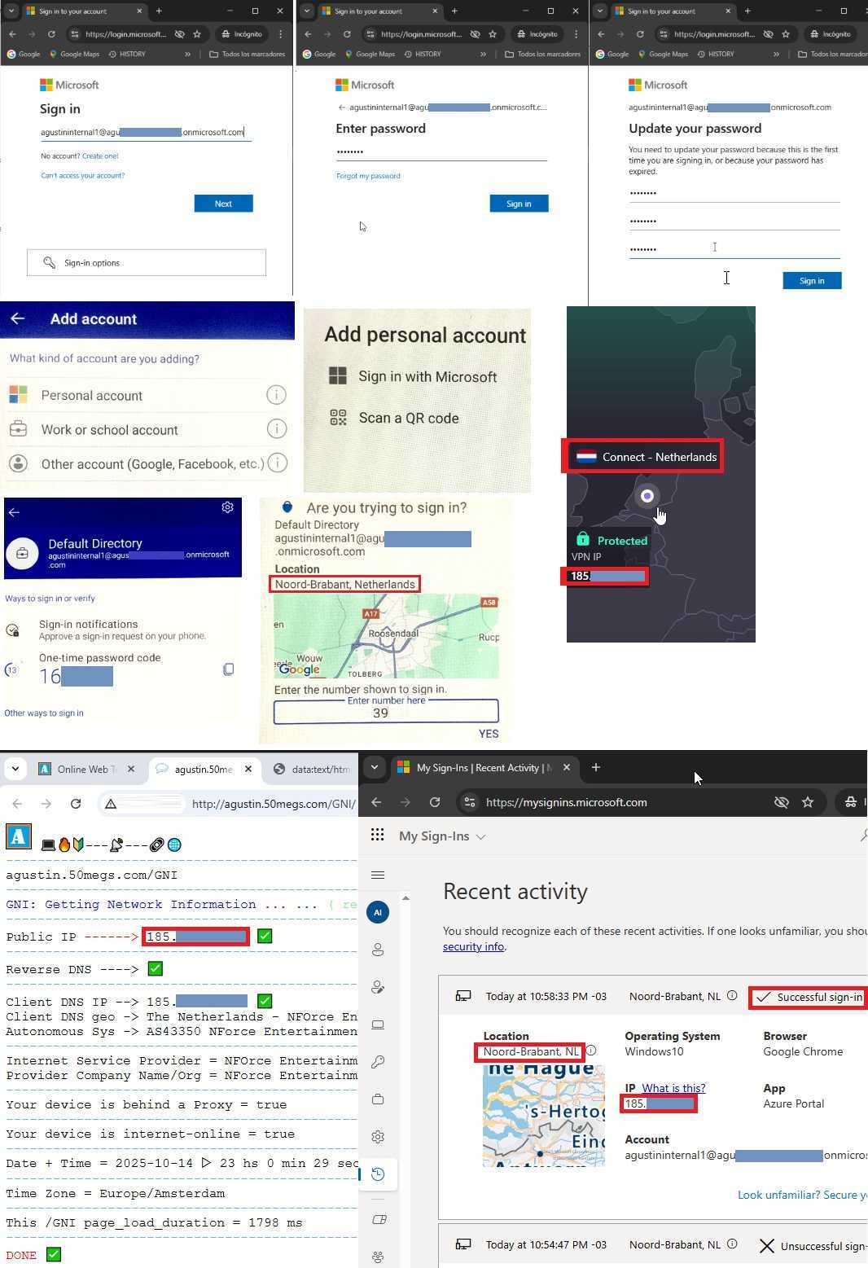The image size is (868, 1268).
Task: Open the Forgot my password link
Action: pyautogui.click(x=368, y=176)
